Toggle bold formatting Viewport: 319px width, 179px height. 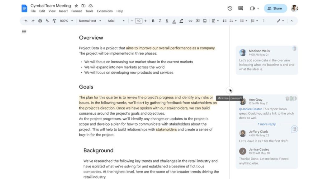[153, 21]
